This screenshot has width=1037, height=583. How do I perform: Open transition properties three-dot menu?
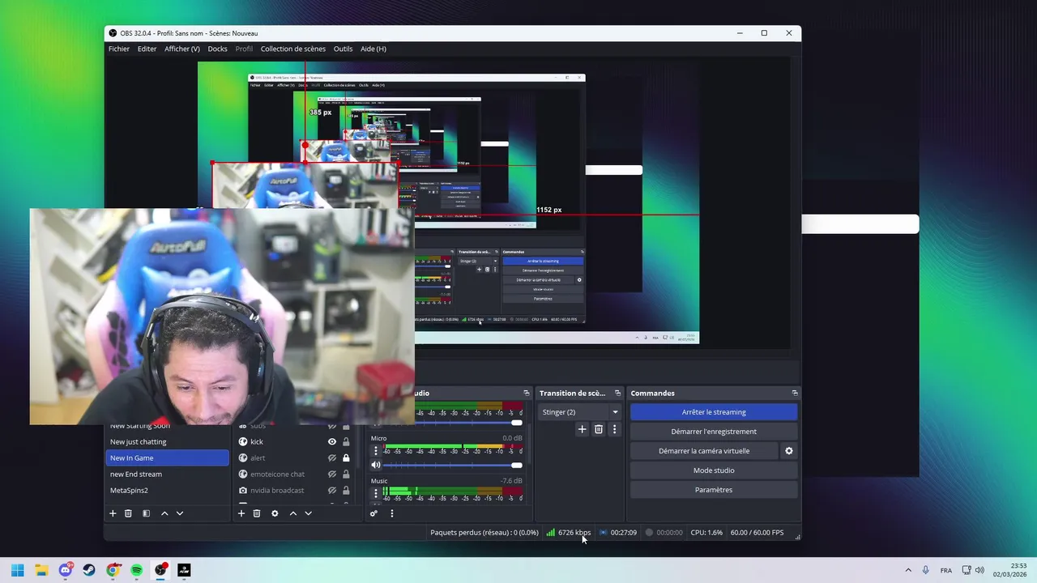(x=614, y=429)
